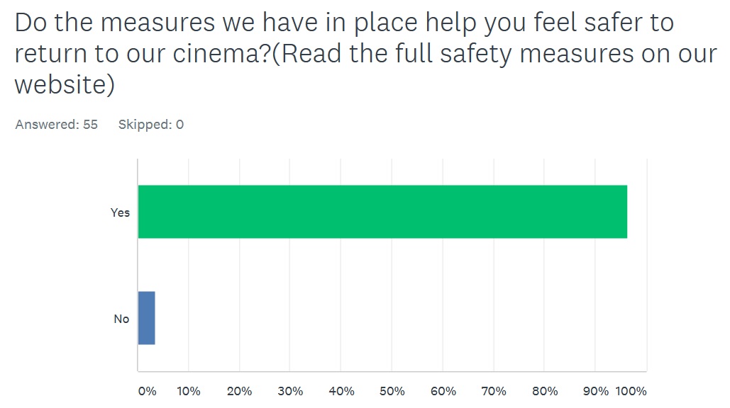Select the No axis label
The image size is (730, 408).
click(x=121, y=319)
